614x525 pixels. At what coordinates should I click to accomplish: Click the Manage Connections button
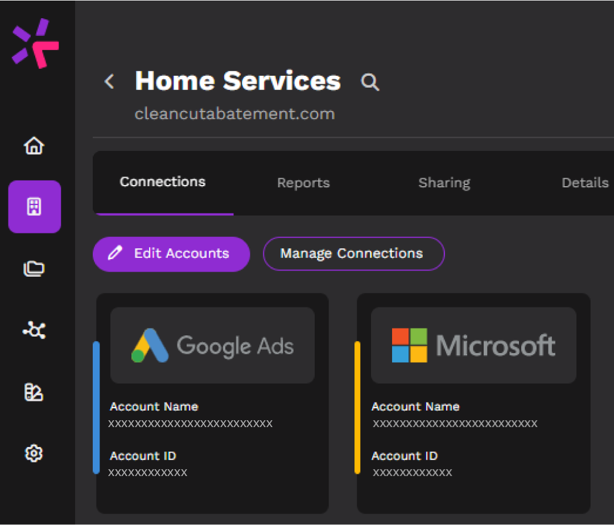point(353,254)
